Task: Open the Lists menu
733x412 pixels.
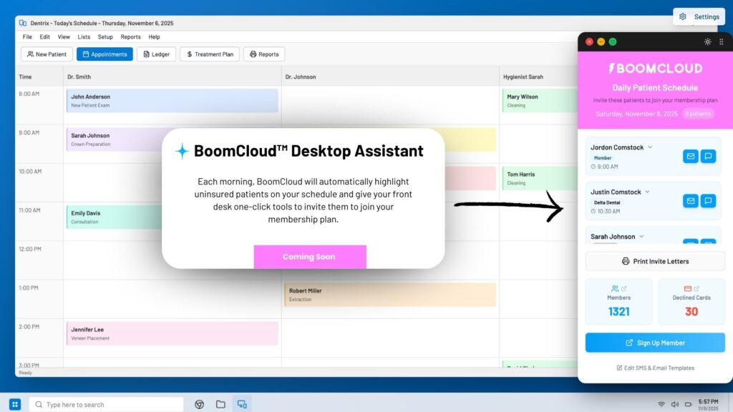Action: (x=84, y=37)
